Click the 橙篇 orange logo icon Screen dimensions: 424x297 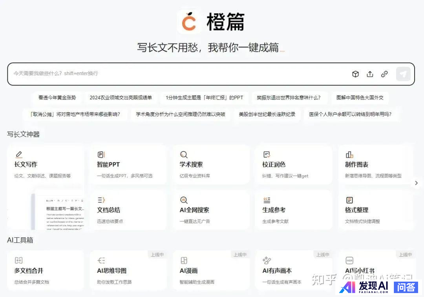[x=189, y=22]
